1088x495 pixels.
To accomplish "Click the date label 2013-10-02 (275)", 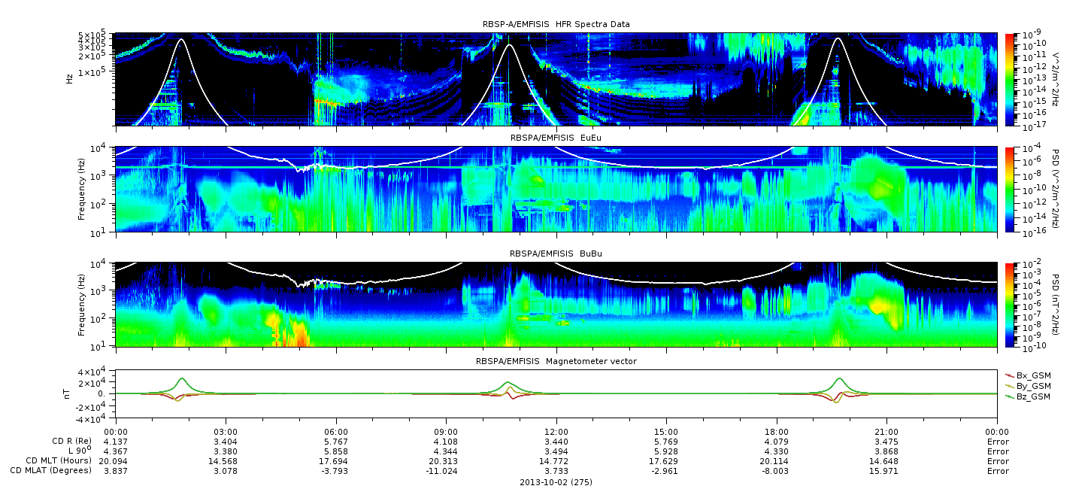I will pos(556,481).
